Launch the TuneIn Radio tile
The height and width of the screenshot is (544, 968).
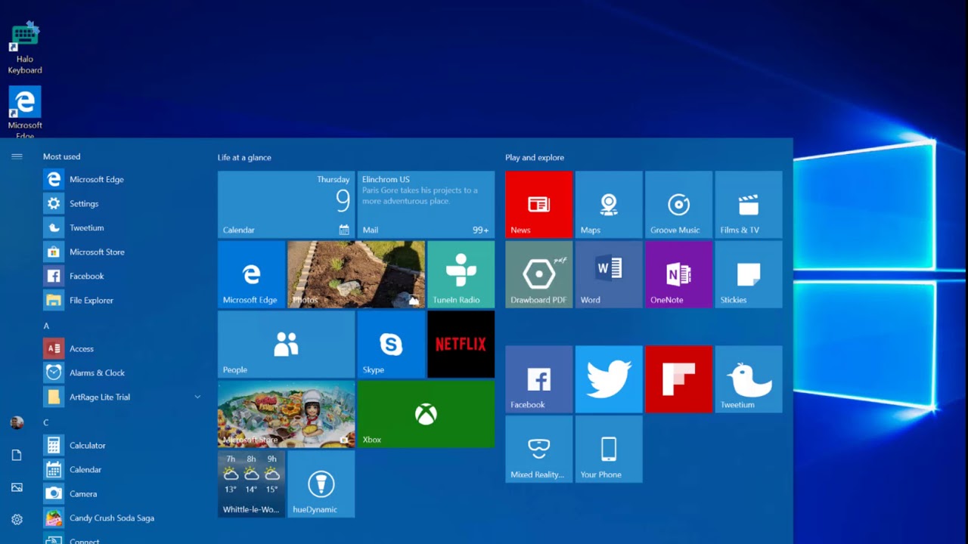pyautogui.click(x=461, y=274)
